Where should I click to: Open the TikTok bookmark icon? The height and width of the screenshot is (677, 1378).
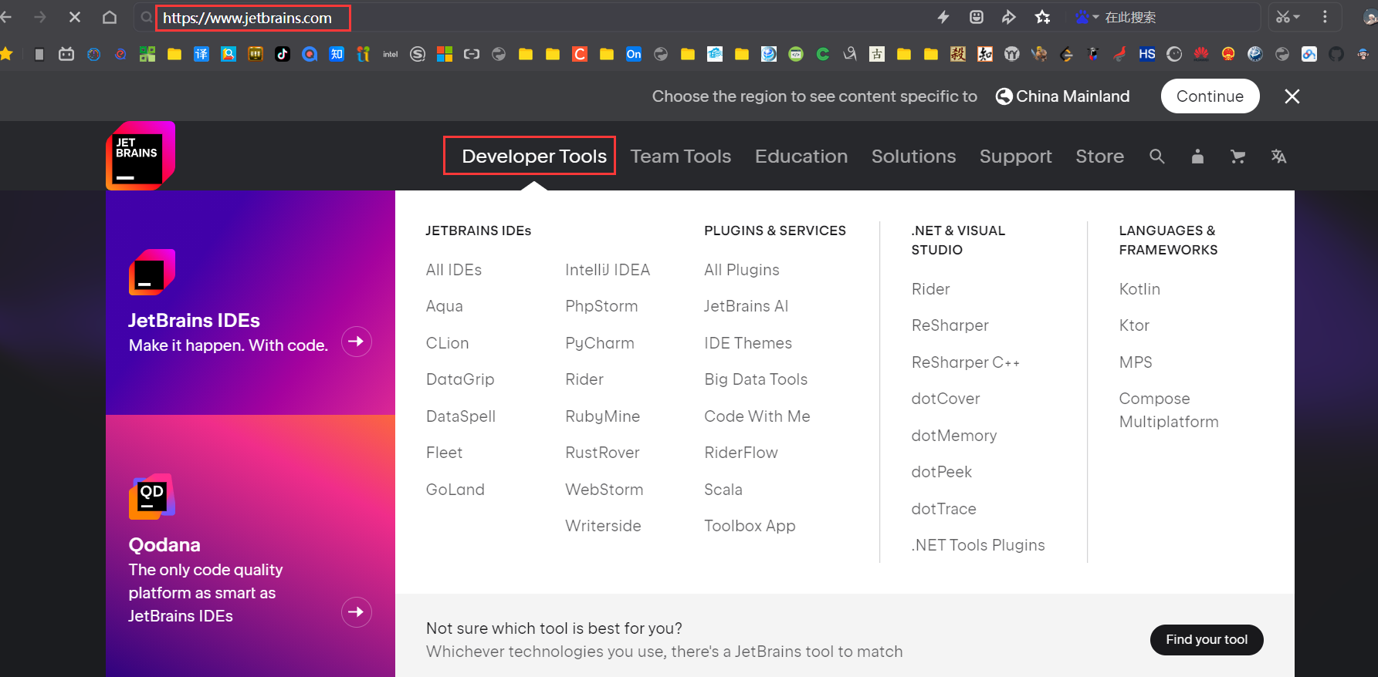tap(283, 54)
